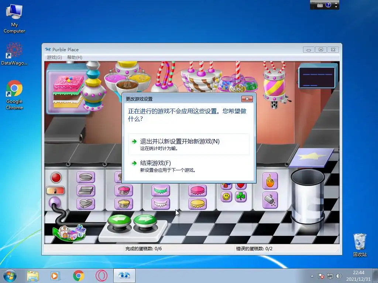Screen dimensions: 378x283
Task: Select the heart-shaped cake pan
Action: tap(86, 204)
